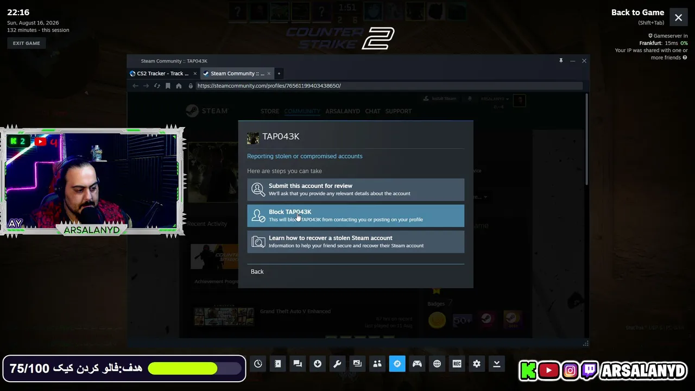Open the friends list icon in overlay bar

[x=377, y=364]
